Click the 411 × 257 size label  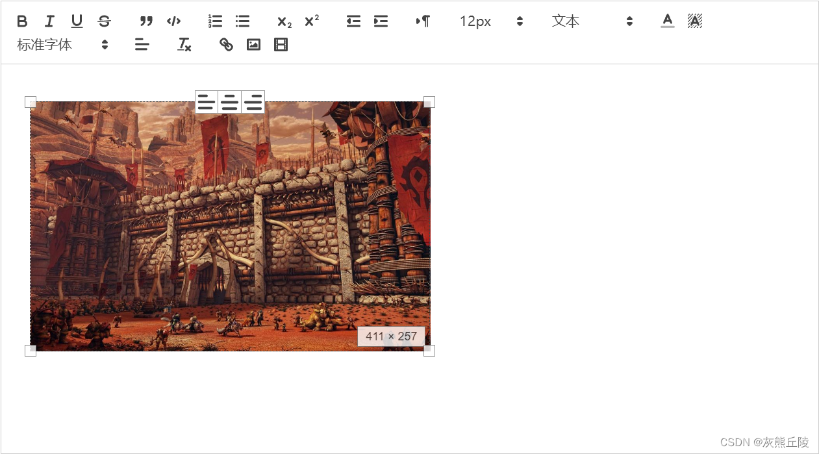391,336
